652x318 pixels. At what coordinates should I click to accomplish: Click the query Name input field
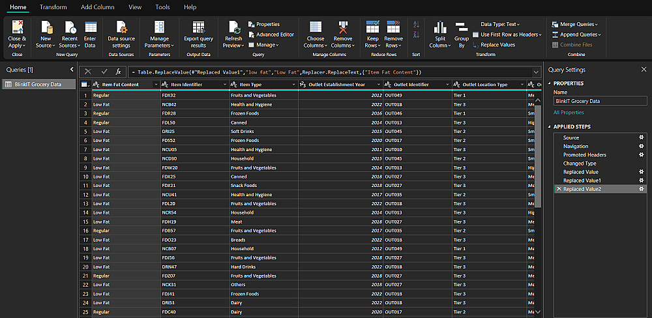tap(600, 101)
